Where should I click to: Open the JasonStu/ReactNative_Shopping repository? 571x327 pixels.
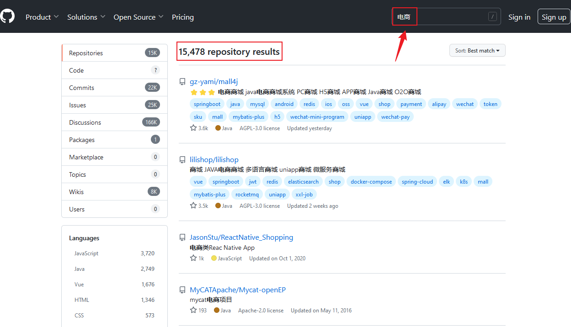point(241,237)
